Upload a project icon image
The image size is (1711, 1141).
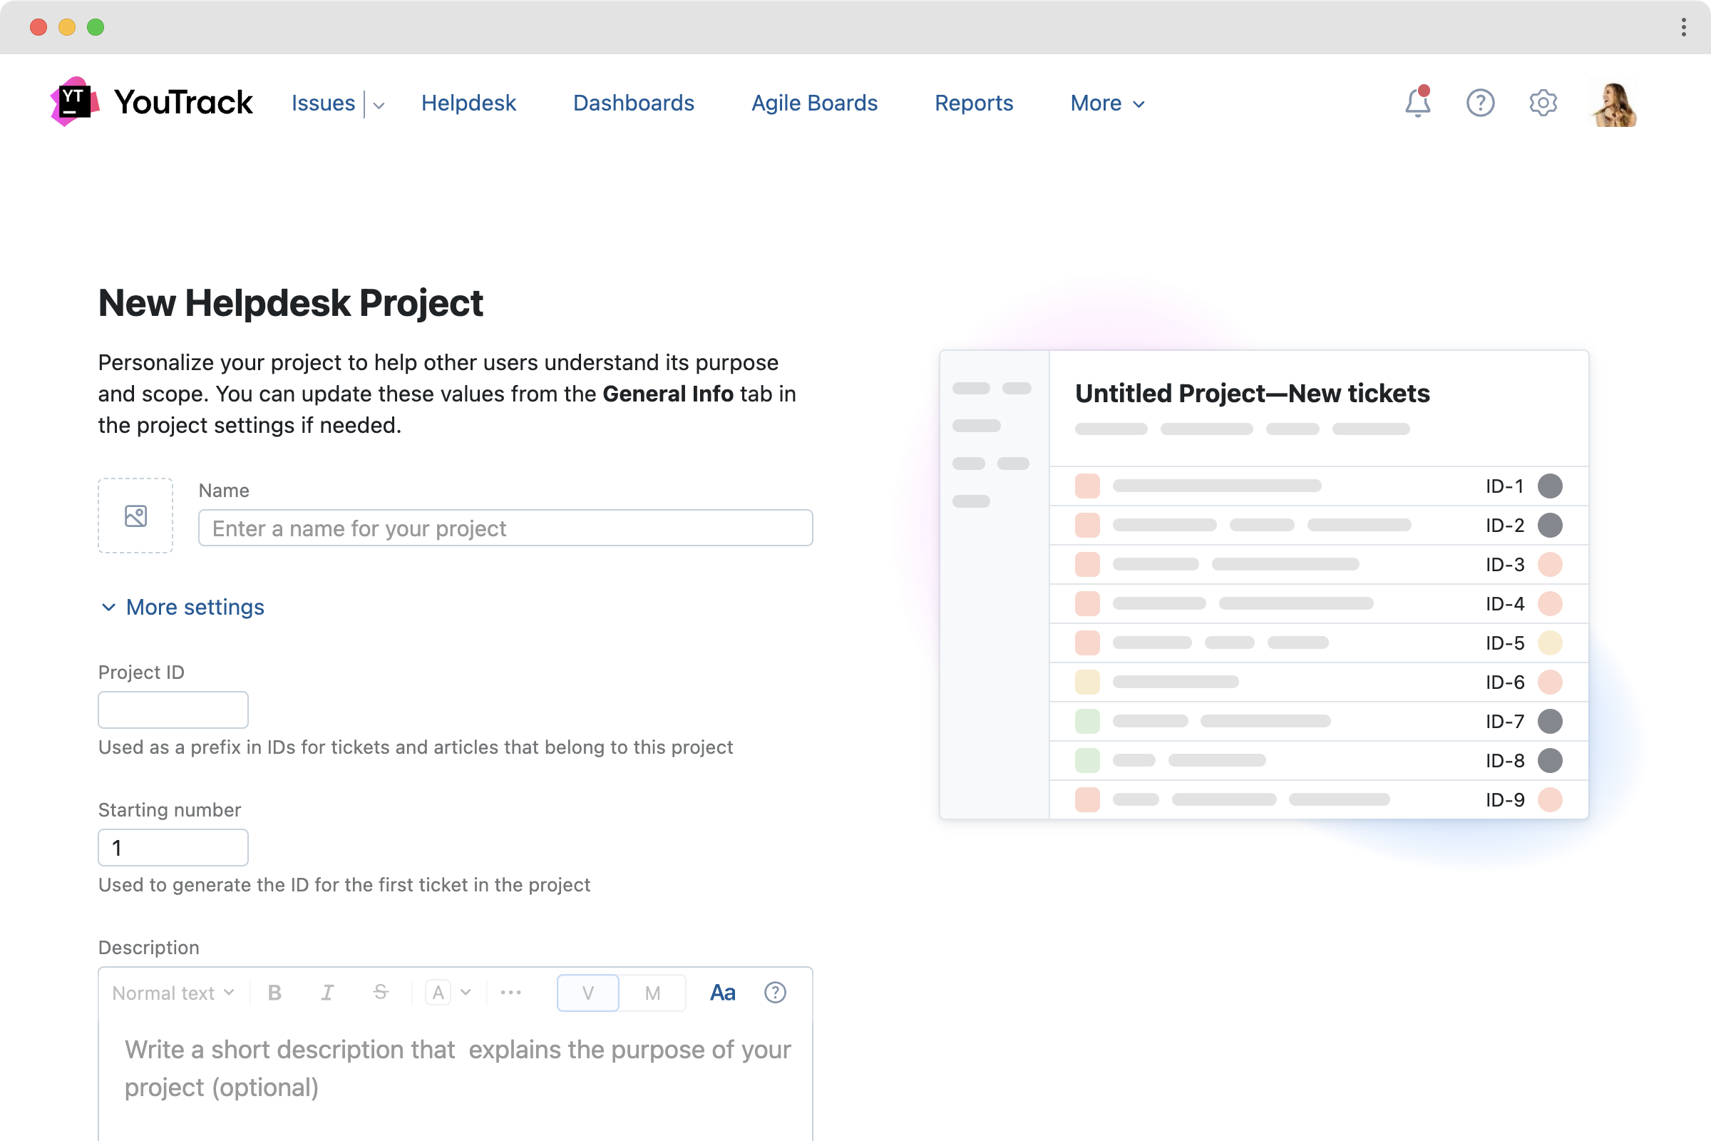(x=135, y=515)
